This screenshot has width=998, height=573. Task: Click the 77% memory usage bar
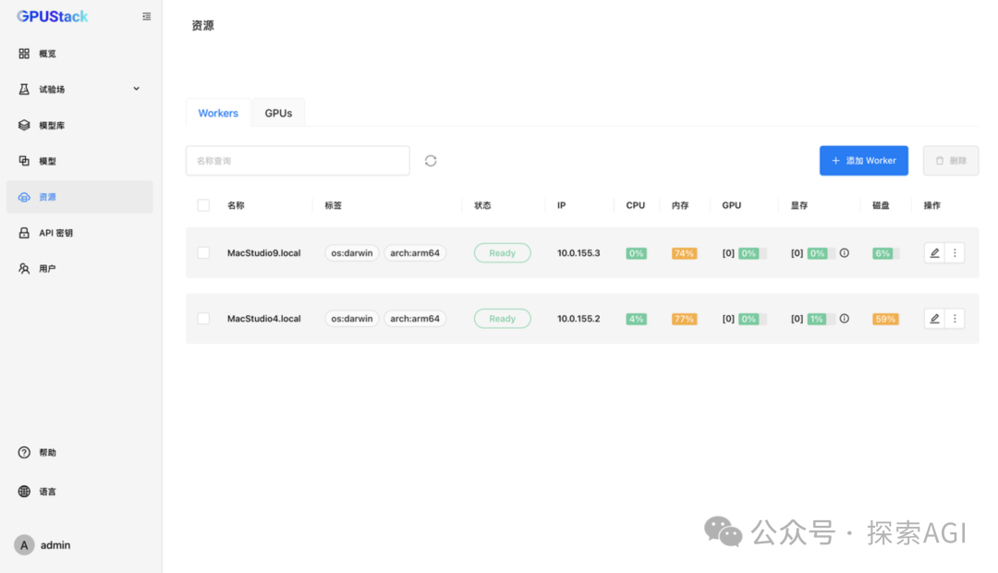coord(684,319)
